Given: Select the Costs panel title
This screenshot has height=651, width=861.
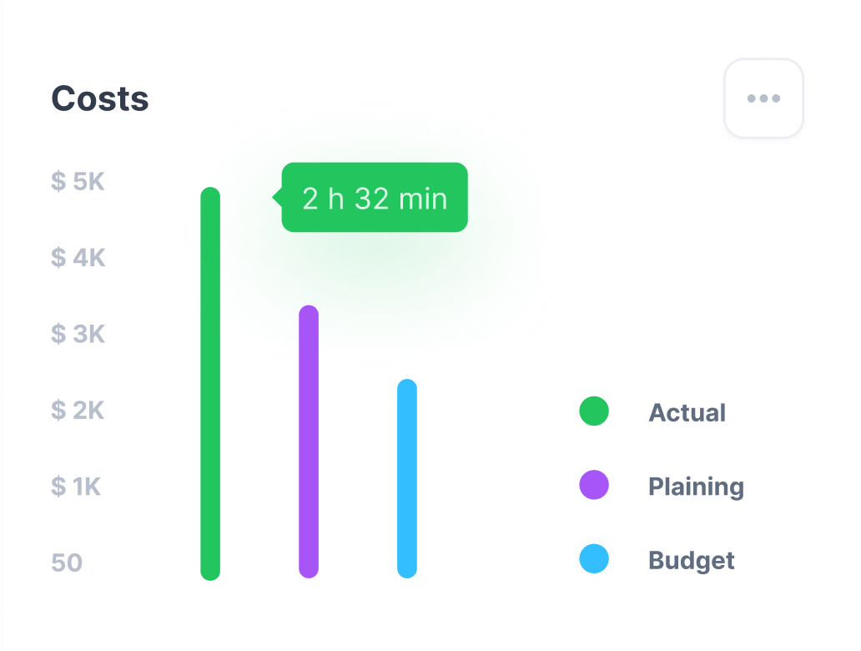Looking at the screenshot, I should coord(99,98).
